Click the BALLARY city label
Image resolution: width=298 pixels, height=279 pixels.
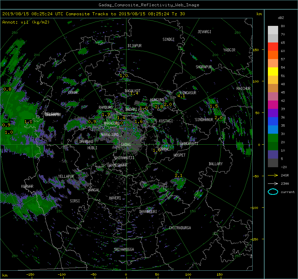coord(216,164)
